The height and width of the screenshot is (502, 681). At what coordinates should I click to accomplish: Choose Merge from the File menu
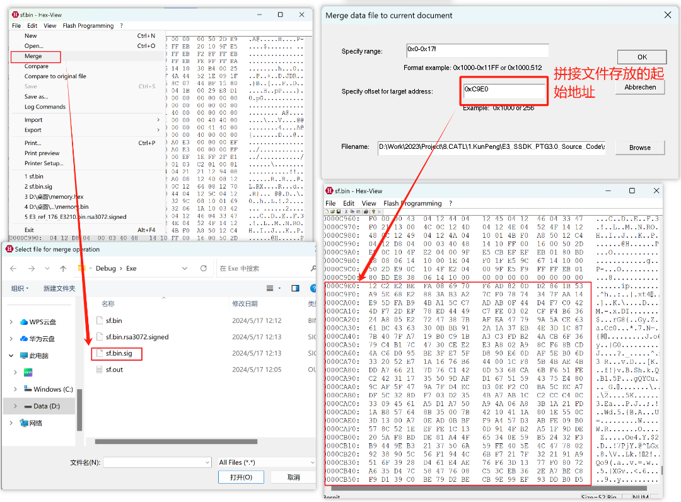pos(33,56)
